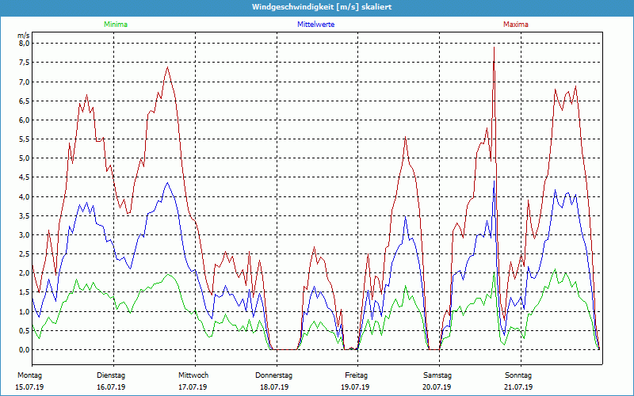Viewport: 634px width, 396px height.
Task: Click the 6,5 y-axis value
Action: click(25, 101)
